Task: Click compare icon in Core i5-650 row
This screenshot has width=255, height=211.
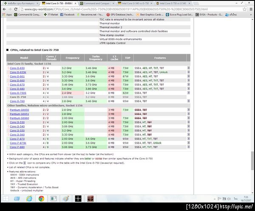Action: pos(188,68)
